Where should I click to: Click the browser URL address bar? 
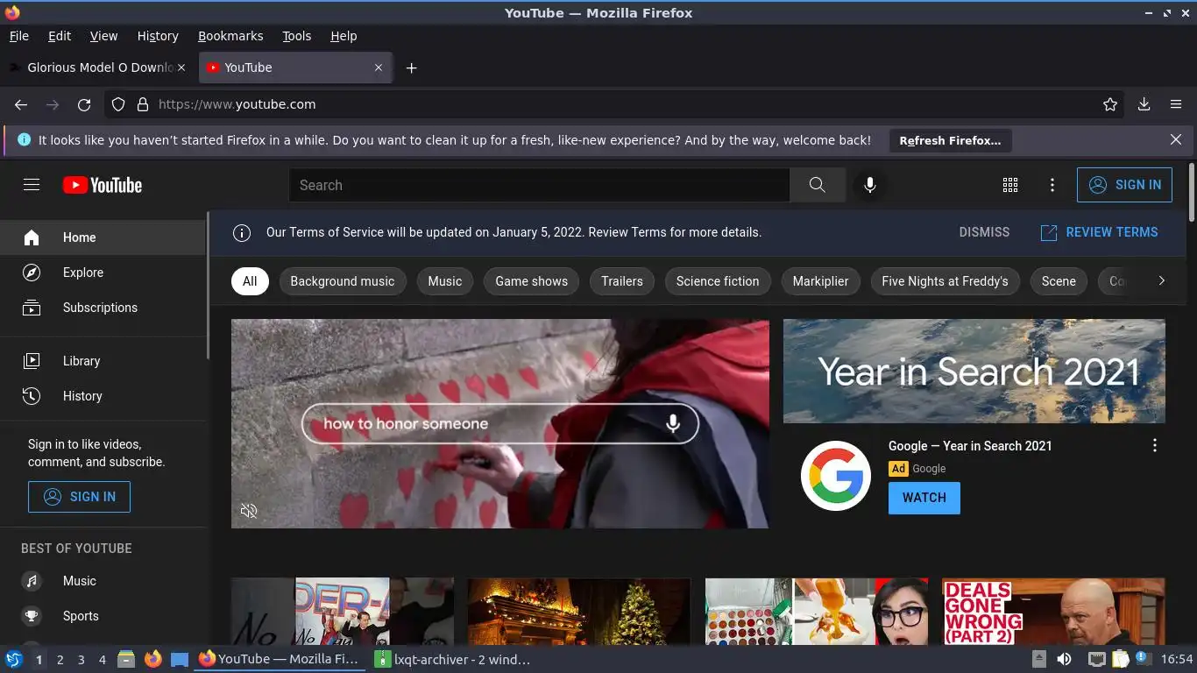click(613, 104)
